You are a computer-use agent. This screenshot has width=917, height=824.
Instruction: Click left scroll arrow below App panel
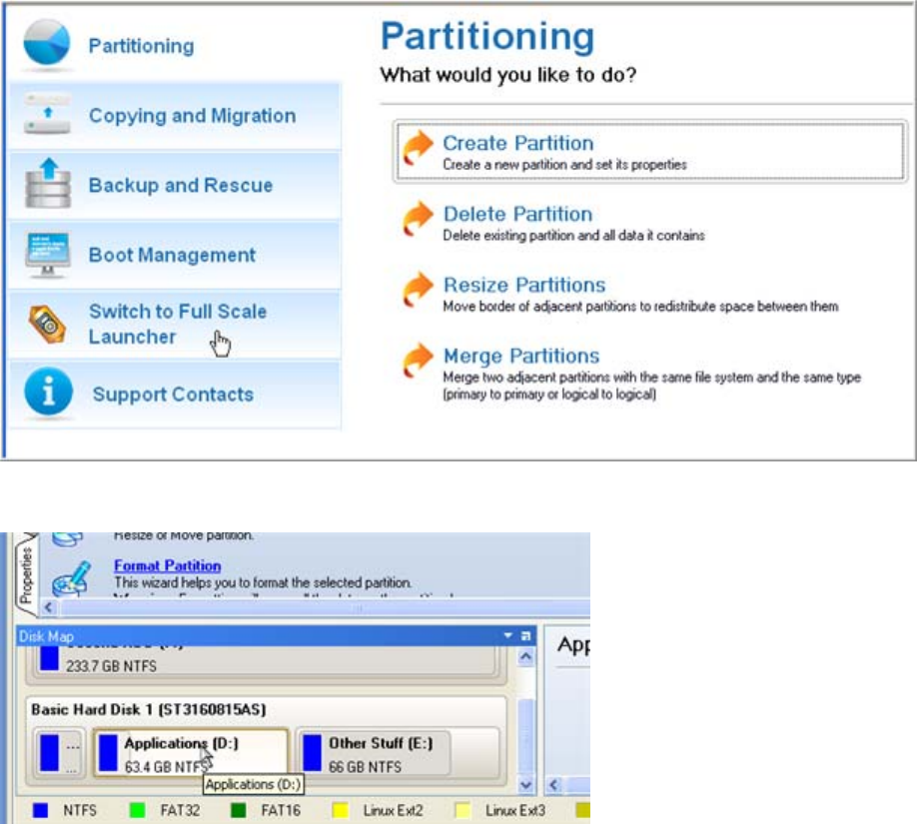coord(553,785)
